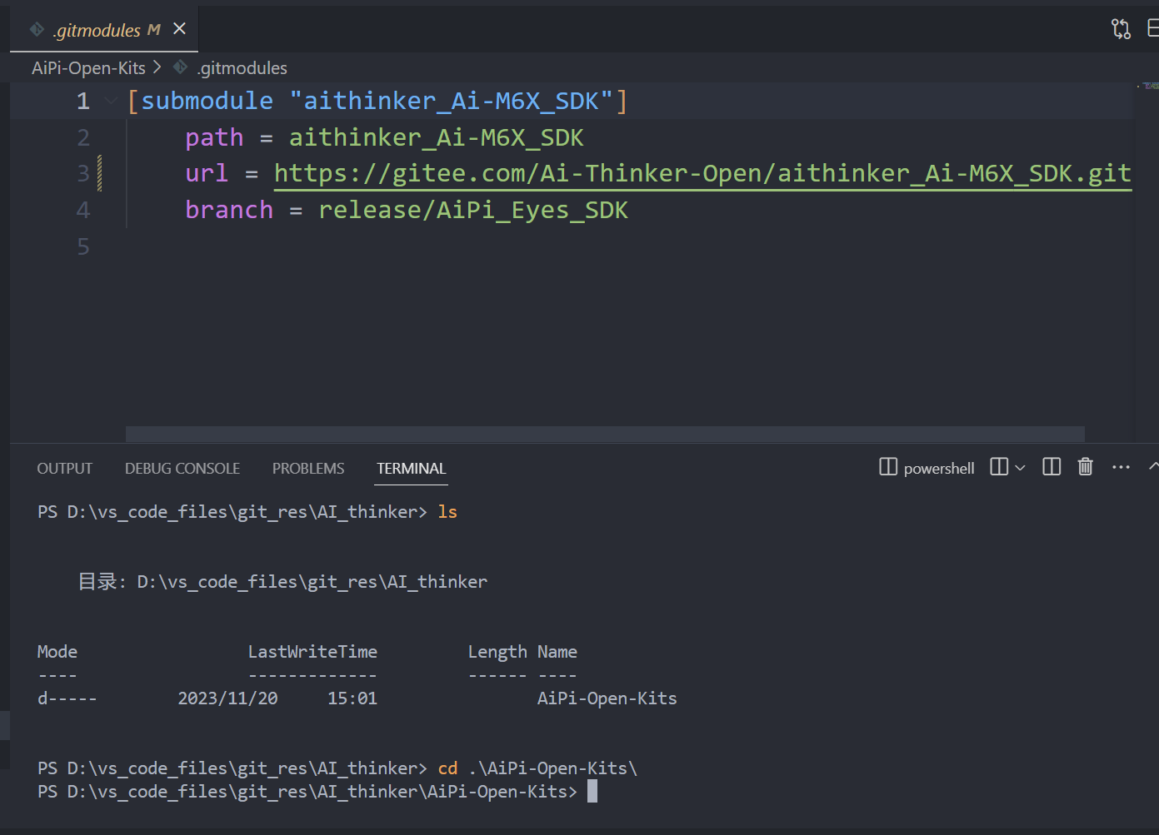This screenshot has width=1159, height=835.
Task: Click the terminal cursor at the prompt
Action: 592,791
